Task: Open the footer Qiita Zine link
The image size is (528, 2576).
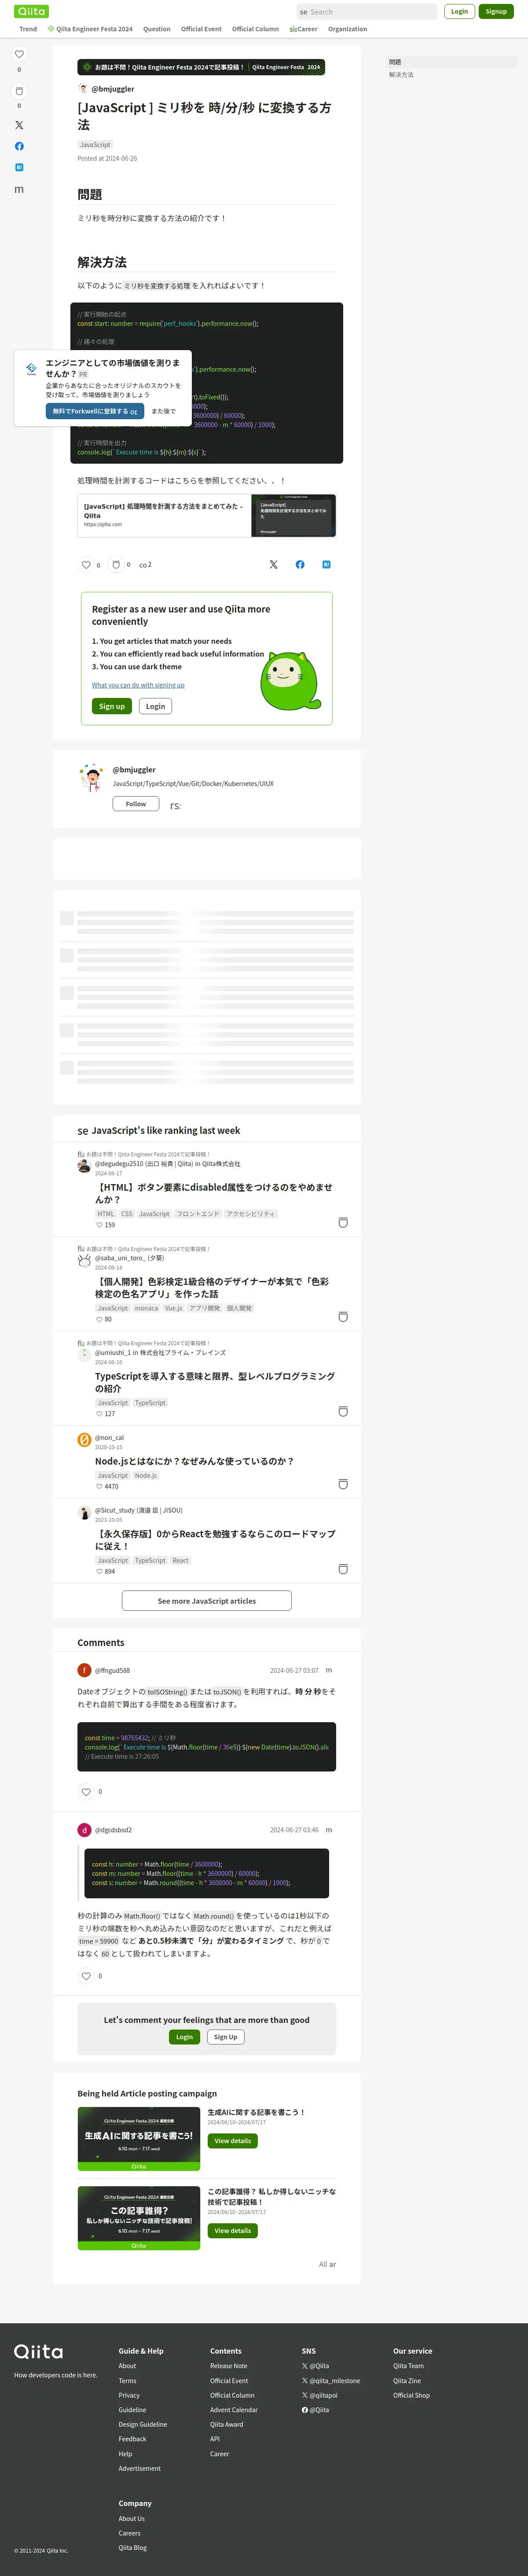Action: point(407,2381)
